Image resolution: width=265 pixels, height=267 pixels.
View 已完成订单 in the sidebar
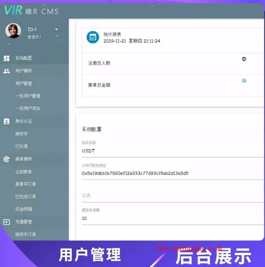coord(25,196)
